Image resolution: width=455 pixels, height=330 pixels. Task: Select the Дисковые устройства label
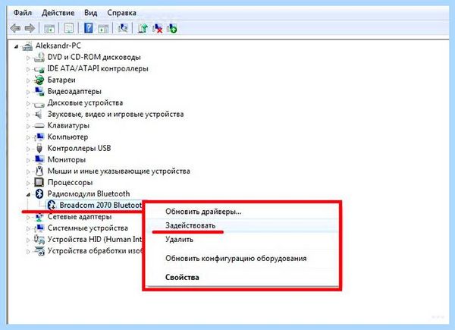click(85, 102)
